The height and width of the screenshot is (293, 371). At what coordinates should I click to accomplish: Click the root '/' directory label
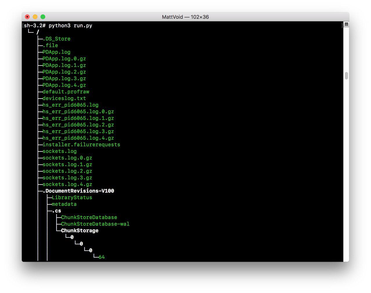click(38, 32)
